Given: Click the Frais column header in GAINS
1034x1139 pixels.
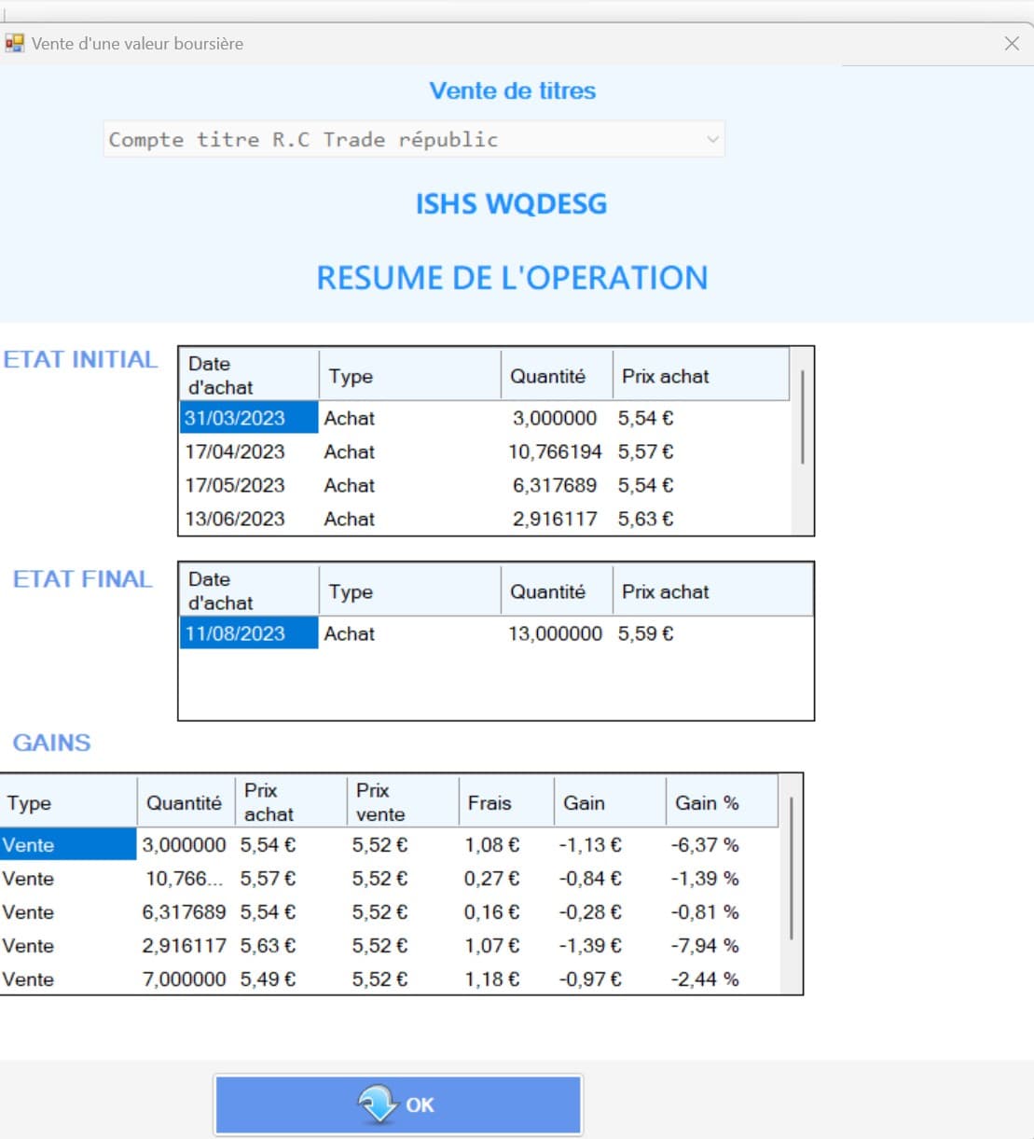Looking at the screenshot, I should 506,802.
